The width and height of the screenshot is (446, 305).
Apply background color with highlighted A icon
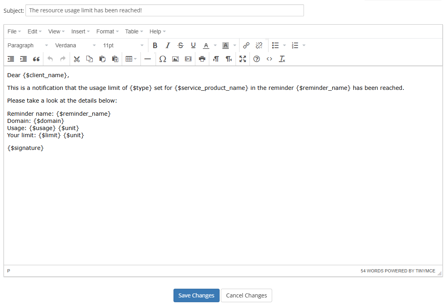226,45
